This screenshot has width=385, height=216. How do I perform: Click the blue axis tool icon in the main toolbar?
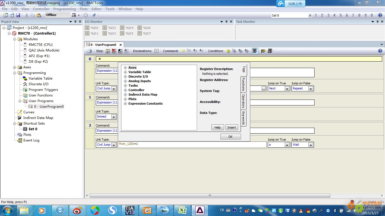tap(94, 15)
